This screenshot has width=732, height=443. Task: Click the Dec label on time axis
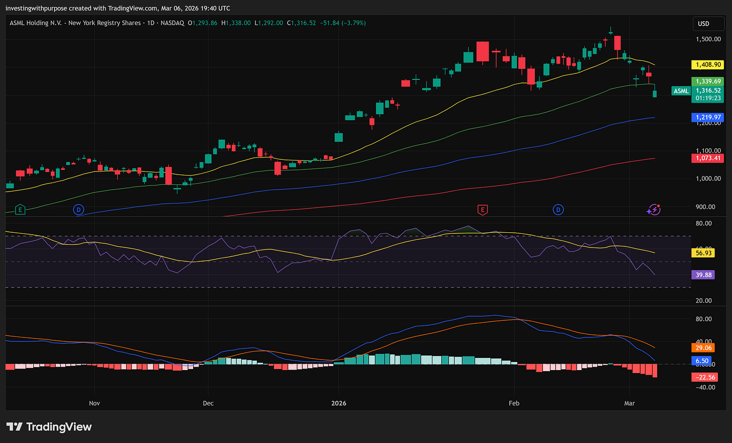208,403
